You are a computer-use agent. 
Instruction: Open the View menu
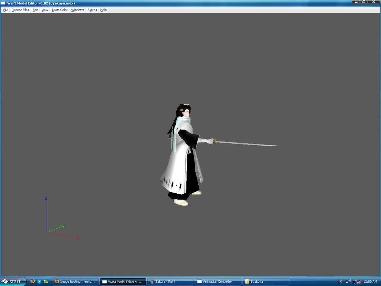click(45, 10)
